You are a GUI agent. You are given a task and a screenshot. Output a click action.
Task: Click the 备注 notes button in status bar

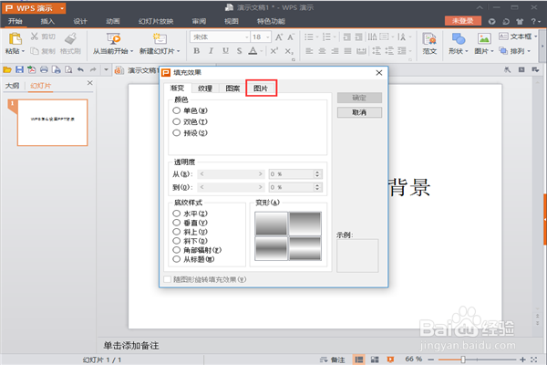[333, 360]
